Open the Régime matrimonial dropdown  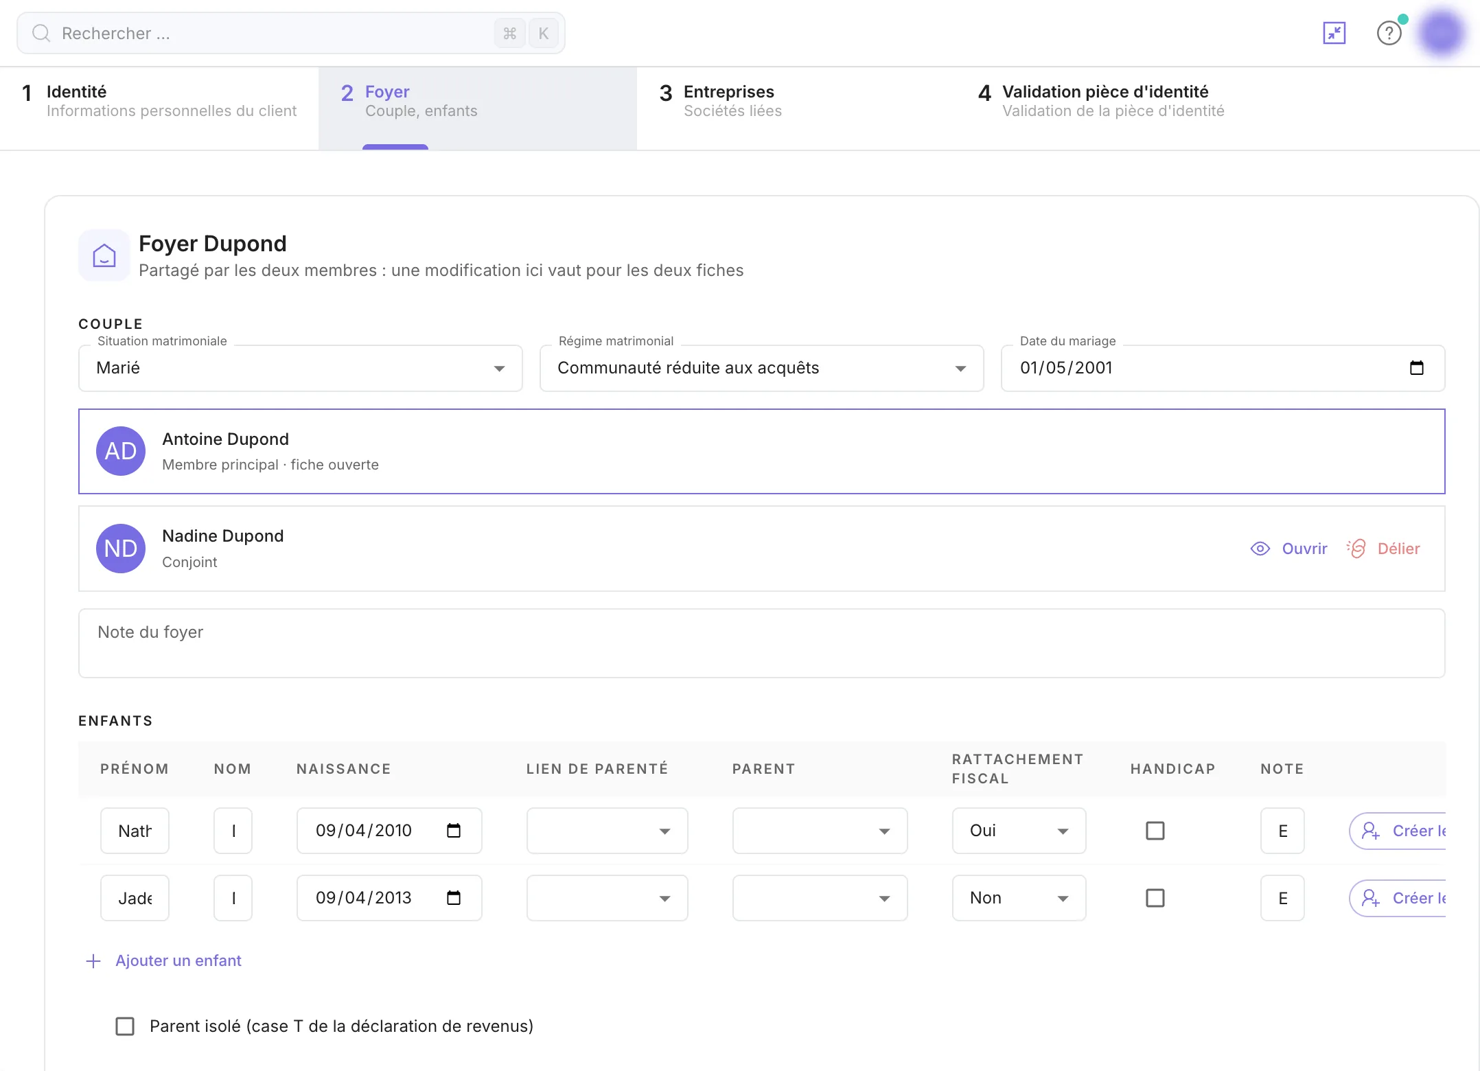point(762,368)
